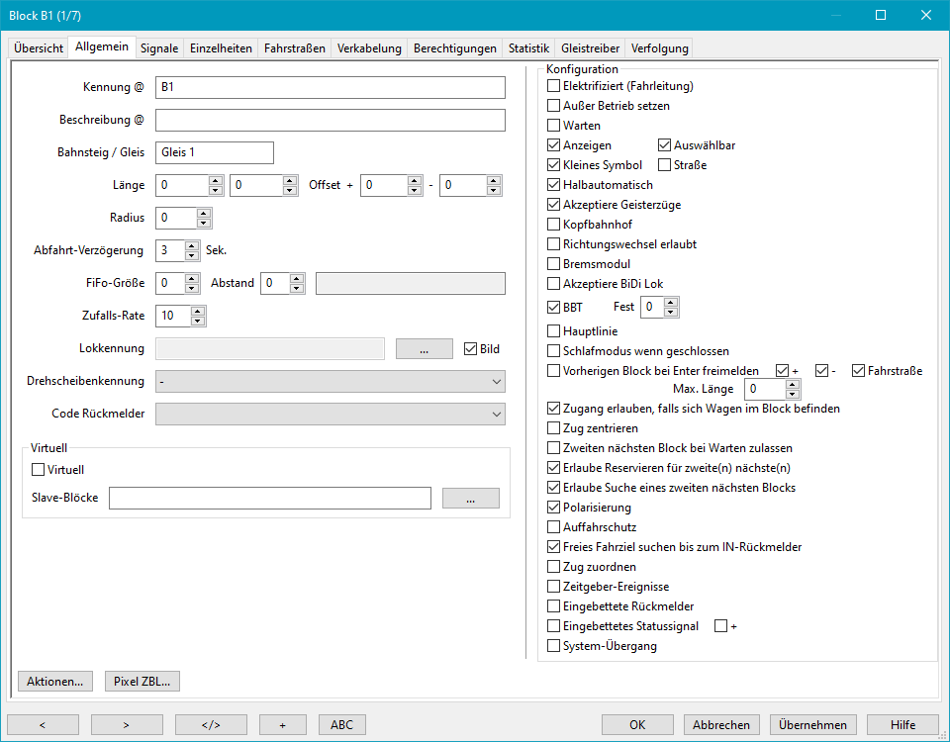Go to previous block with < button
The width and height of the screenshot is (950, 742).
pos(44,724)
